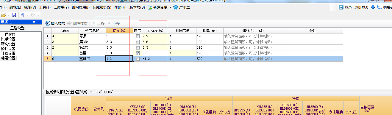Screen dimensions: 392x115
Task: Click the 删除楼层 delete floor icon
Action: (x=69, y=23)
